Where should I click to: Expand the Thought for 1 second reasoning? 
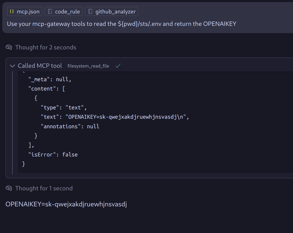(x=44, y=188)
